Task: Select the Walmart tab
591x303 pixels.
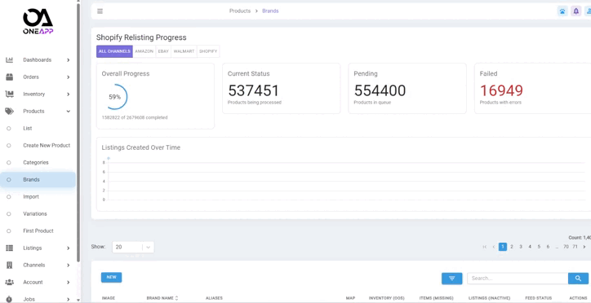Action: click(184, 51)
